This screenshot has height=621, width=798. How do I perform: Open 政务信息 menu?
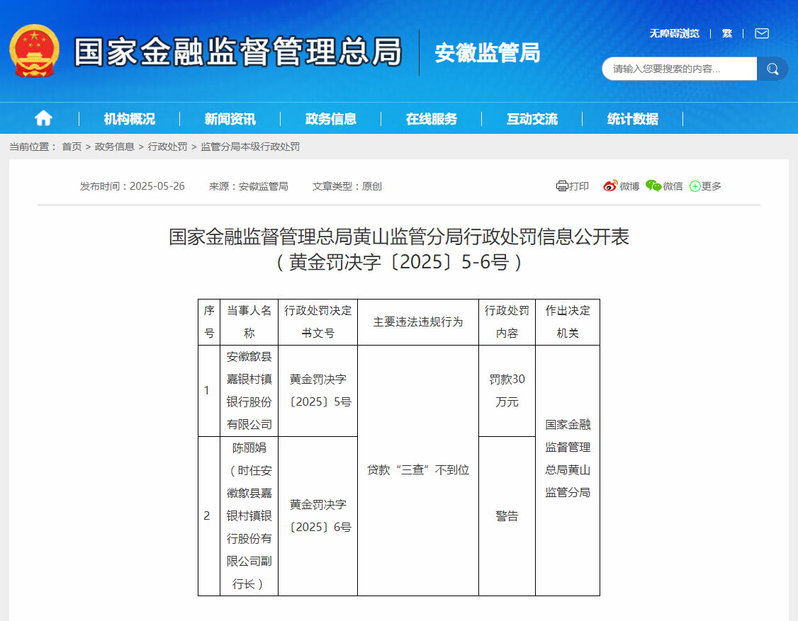click(331, 119)
